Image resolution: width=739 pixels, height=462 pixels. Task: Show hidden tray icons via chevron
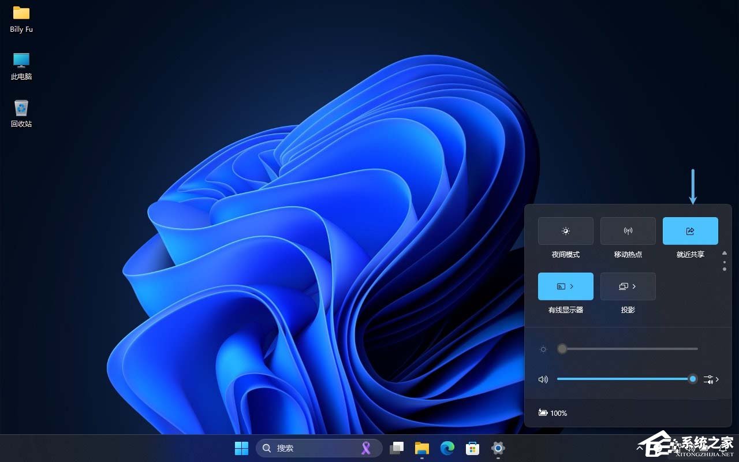pyautogui.click(x=640, y=448)
